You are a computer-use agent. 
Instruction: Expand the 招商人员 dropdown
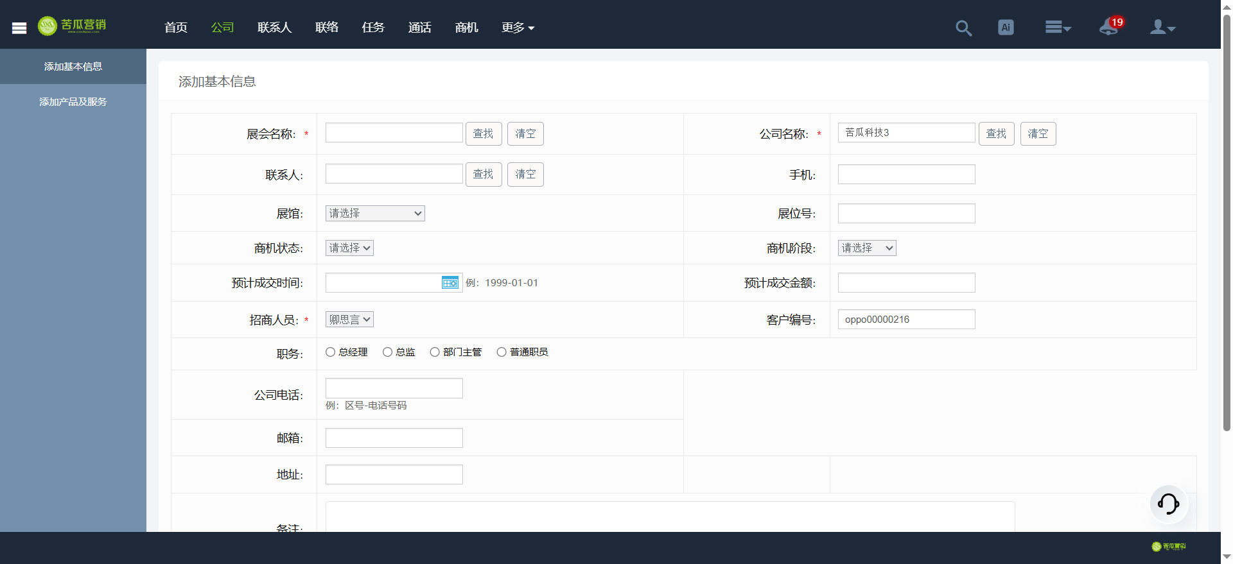coord(349,320)
